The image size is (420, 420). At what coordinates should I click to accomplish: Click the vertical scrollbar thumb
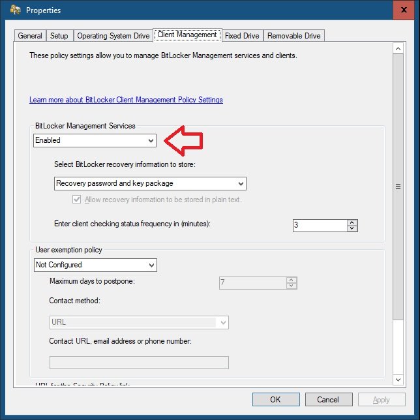tap(398, 187)
